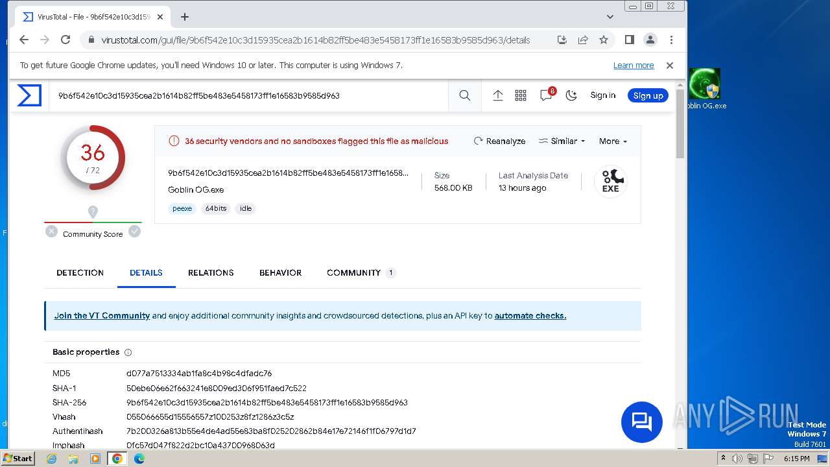Open Microsoft Edge from taskbar
830x467 pixels.
tap(139, 459)
